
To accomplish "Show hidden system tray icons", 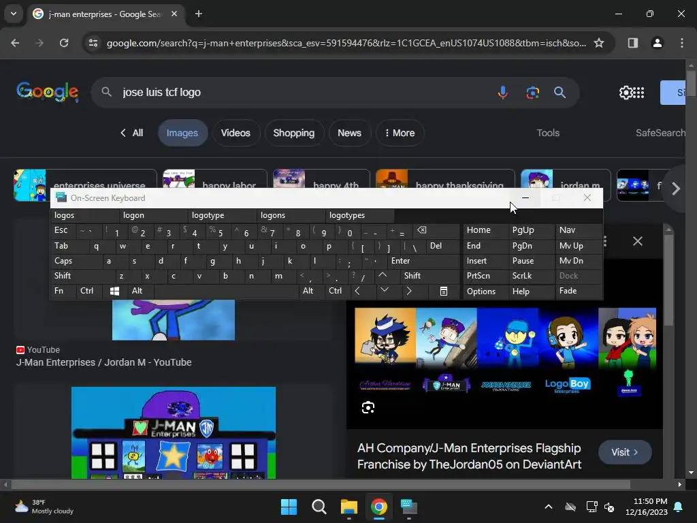I will point(549,507).
